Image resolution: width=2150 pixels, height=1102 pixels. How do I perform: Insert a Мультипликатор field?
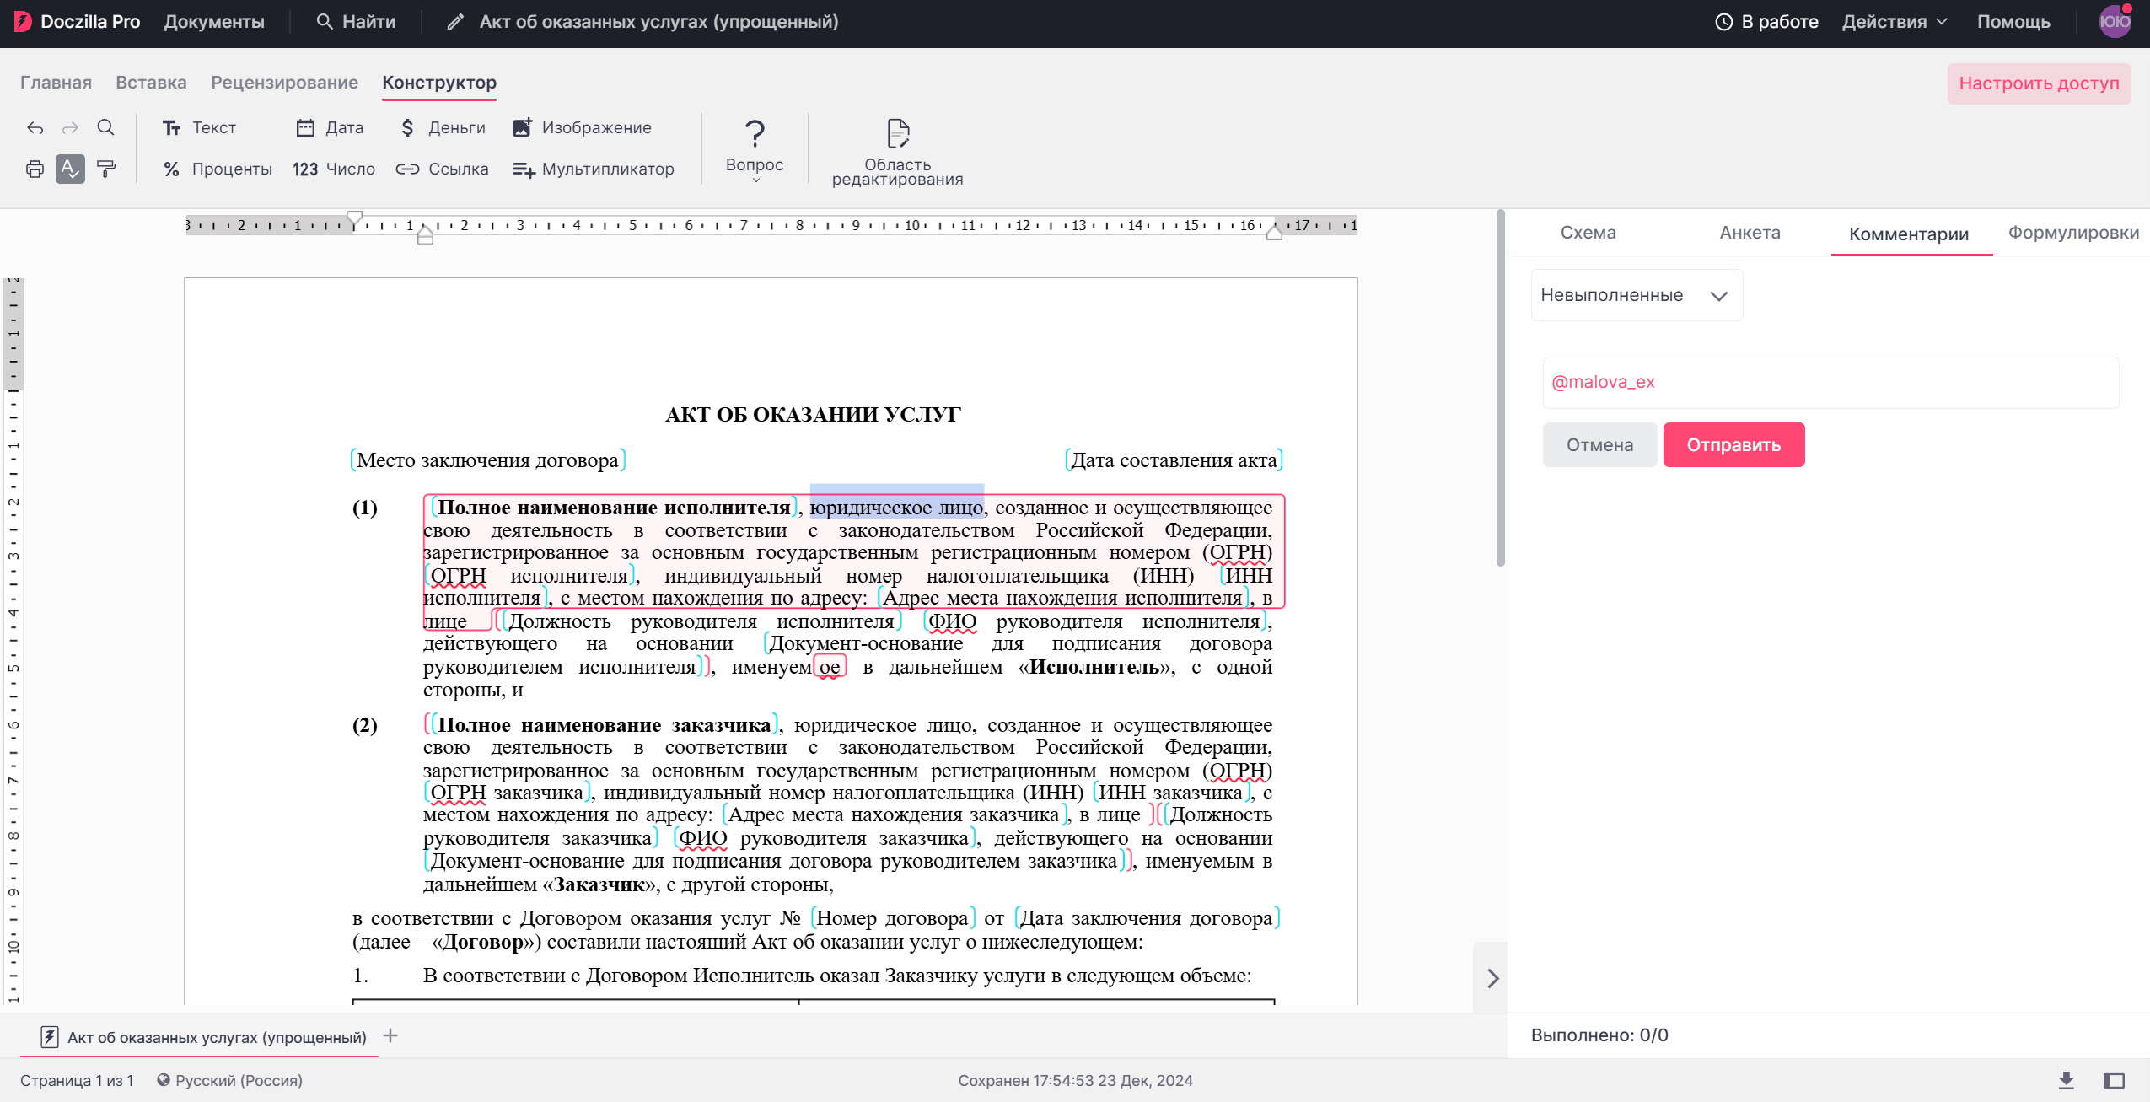[x=594, y=169]
